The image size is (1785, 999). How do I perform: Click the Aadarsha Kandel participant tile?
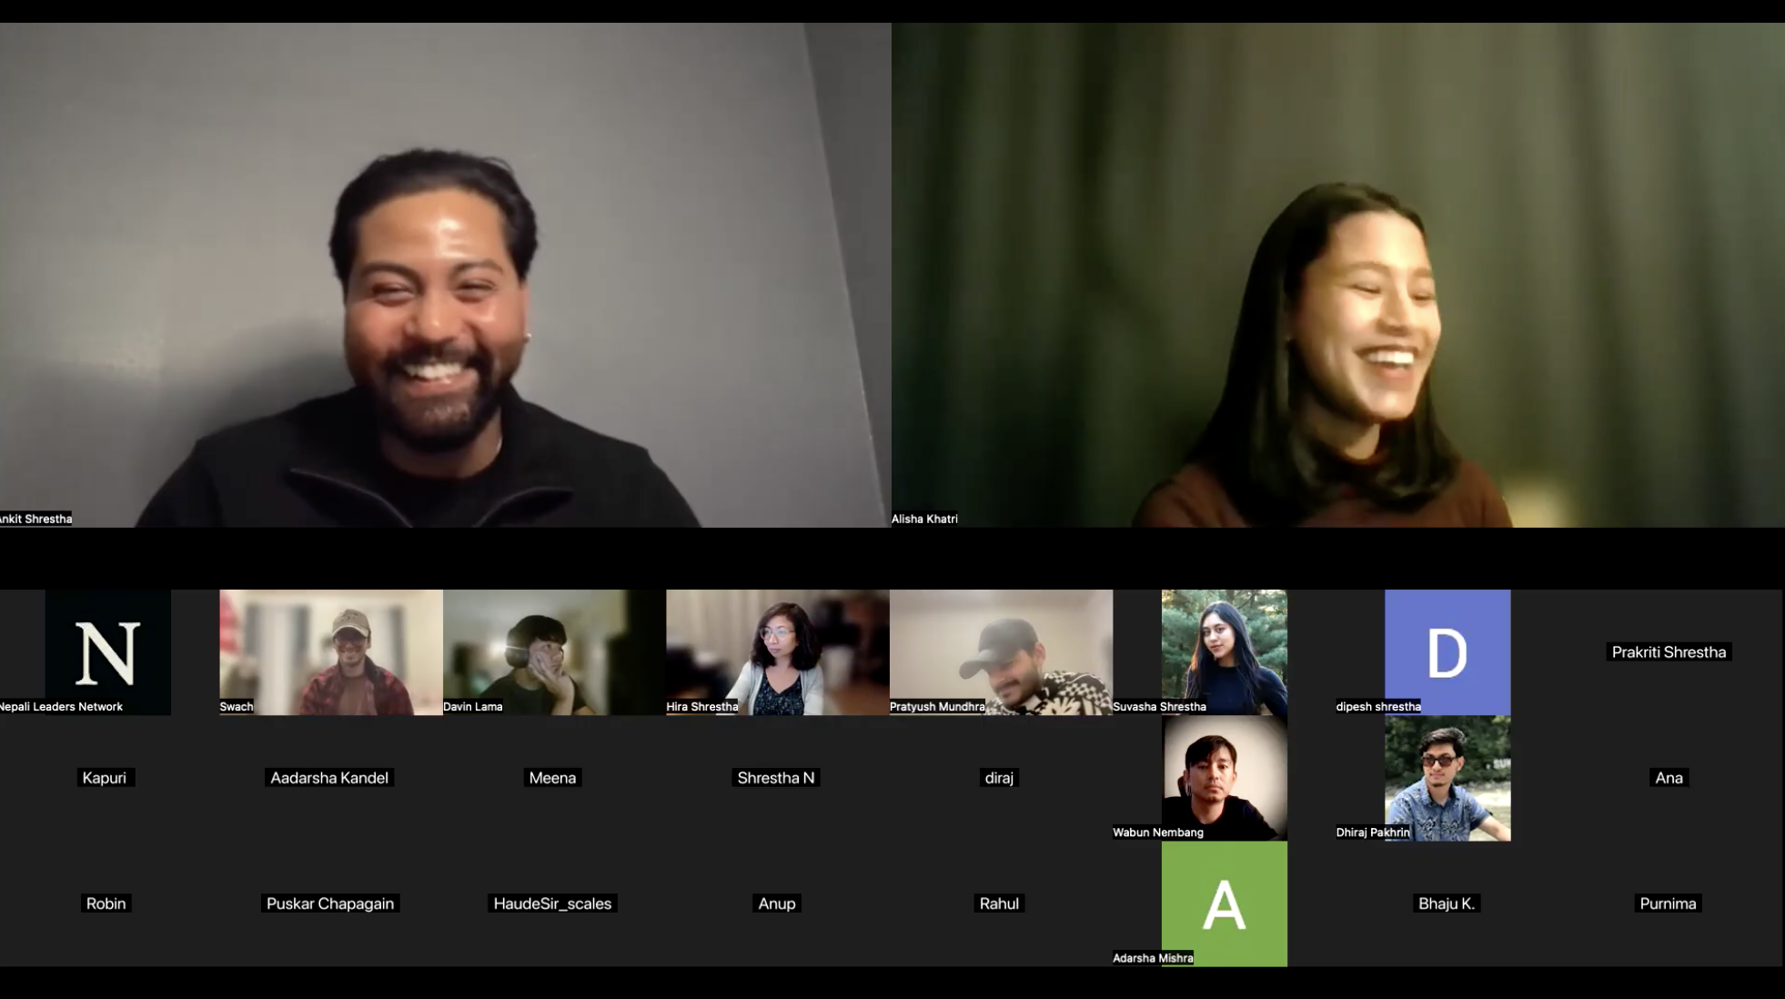pyautogui.click(x=329, y=777)
